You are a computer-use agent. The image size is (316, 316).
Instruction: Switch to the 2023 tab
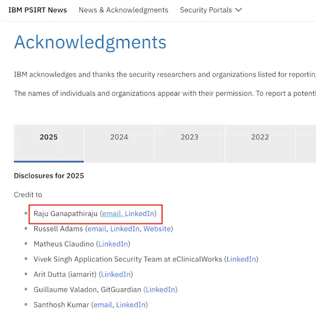190,143
